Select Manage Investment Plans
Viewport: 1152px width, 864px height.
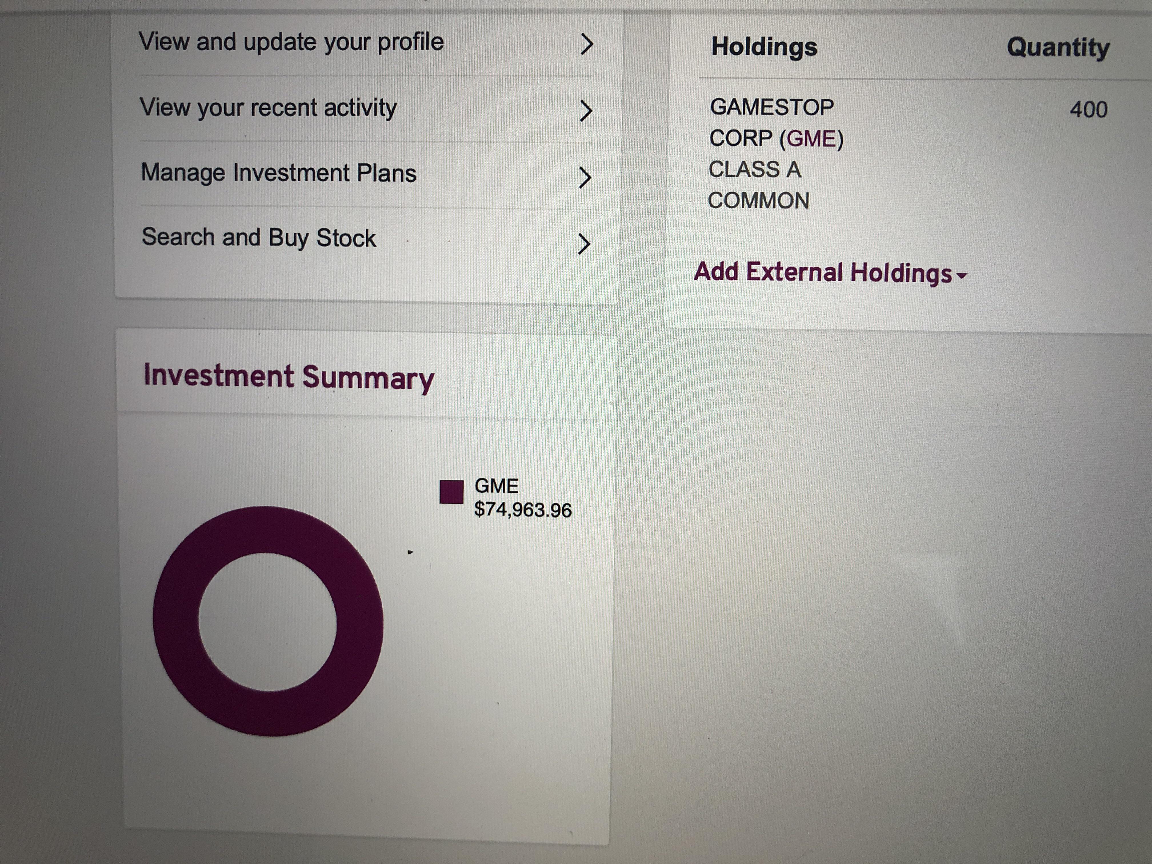pos(279,173)
